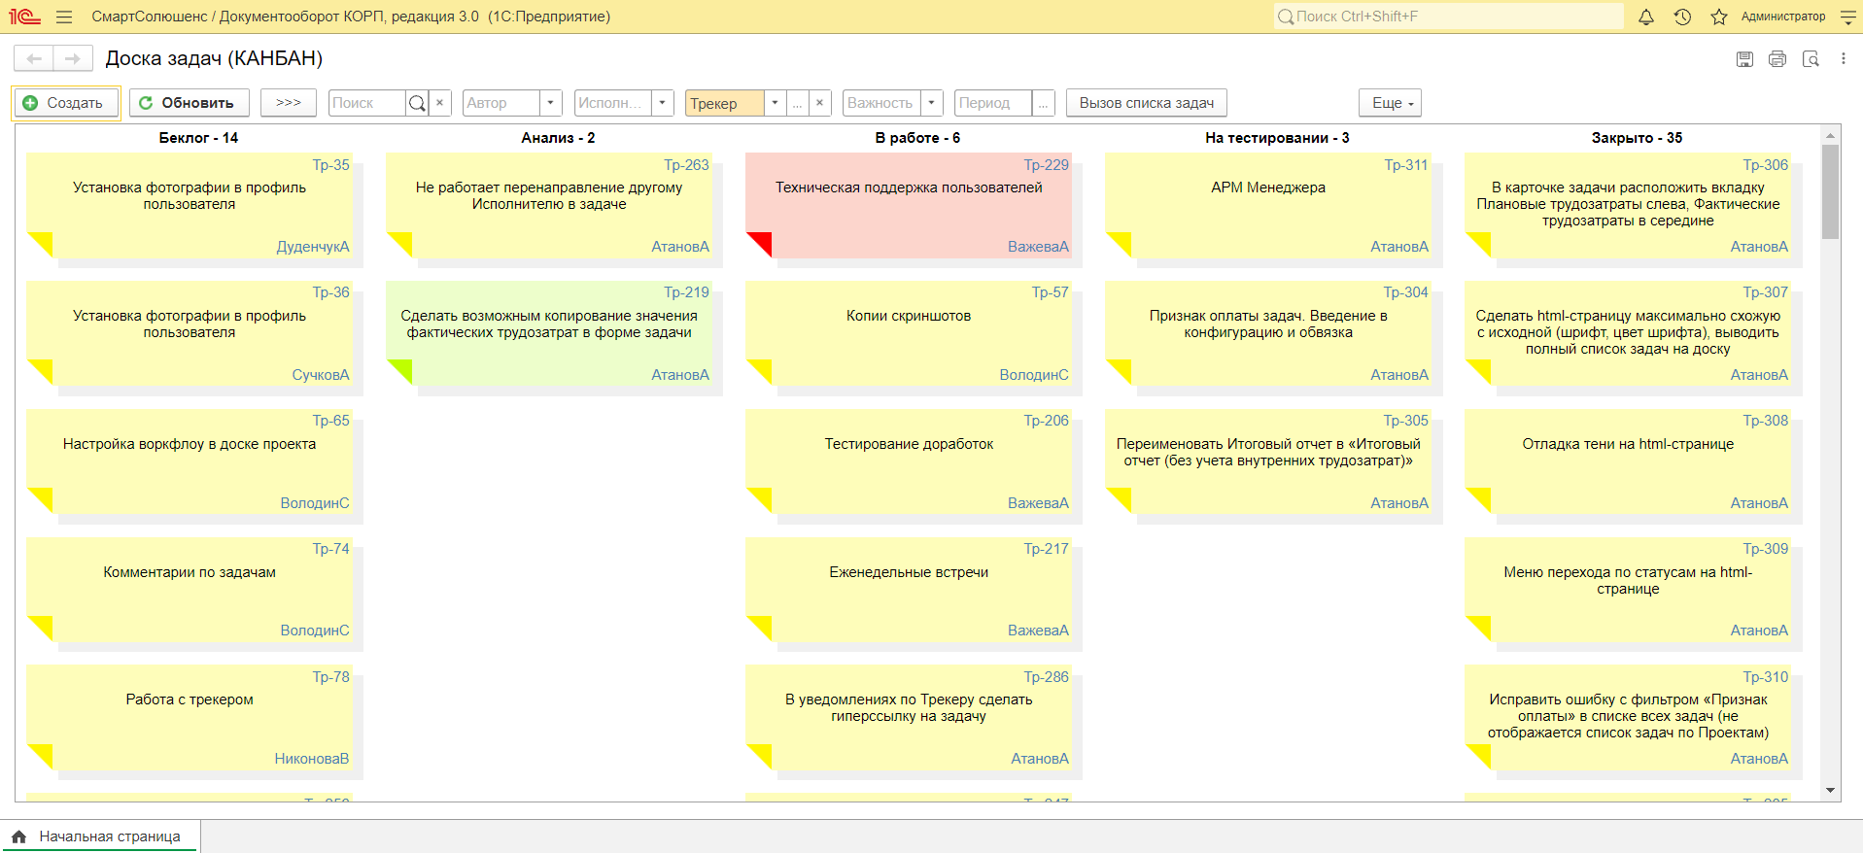Open card Tp-304 Признак оплаты задач

(x=1268, y=333)
